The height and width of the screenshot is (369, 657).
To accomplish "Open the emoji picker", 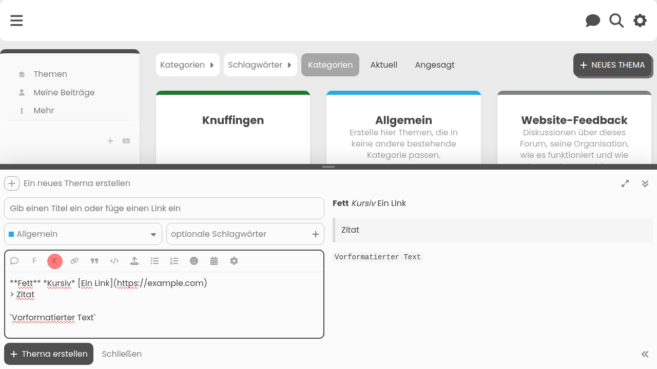I will click(194, 261).
